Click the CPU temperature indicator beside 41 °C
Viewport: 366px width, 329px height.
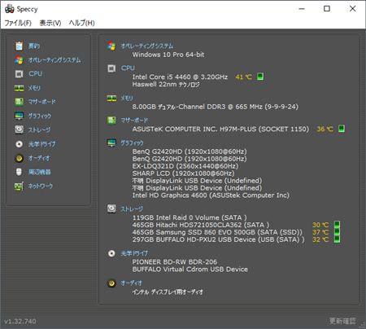260,77
